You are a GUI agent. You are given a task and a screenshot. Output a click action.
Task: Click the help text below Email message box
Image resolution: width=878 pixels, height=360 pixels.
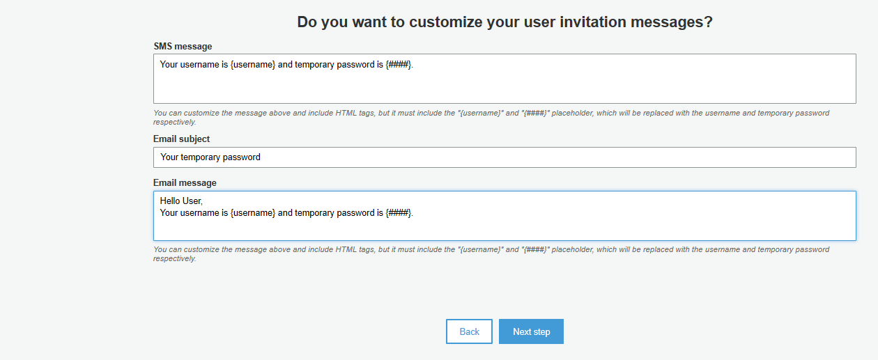[x=491, y=253]
